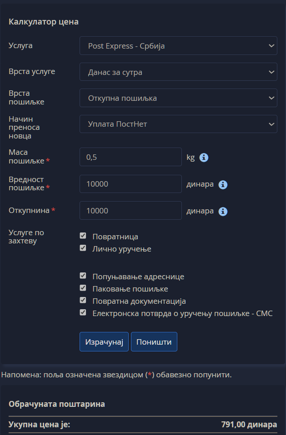The image size is (286, 435).
Task: Focus the Маса пошиљке input field
Action: 130,157
